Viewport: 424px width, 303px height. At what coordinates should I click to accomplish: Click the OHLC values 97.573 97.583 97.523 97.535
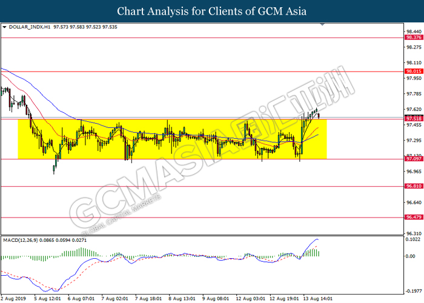pyautogui.click(x=85, y=27)
